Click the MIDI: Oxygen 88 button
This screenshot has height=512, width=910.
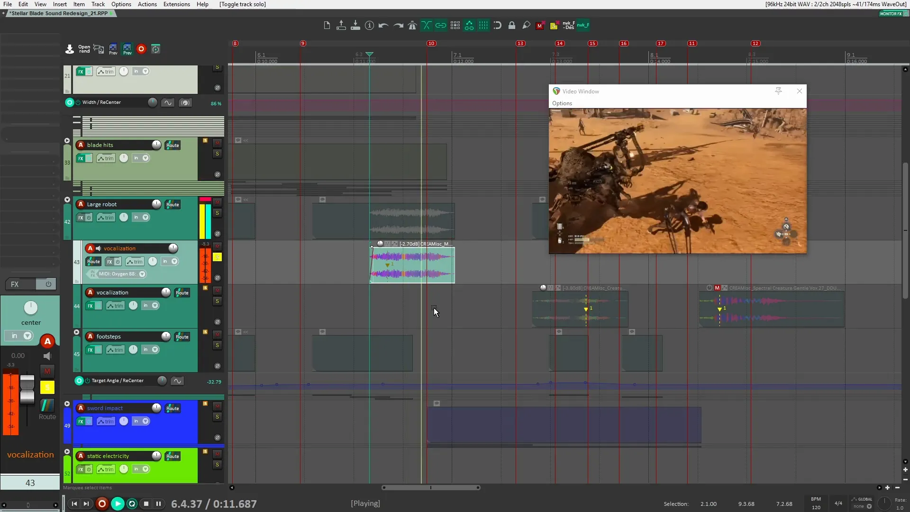[117, 274]
